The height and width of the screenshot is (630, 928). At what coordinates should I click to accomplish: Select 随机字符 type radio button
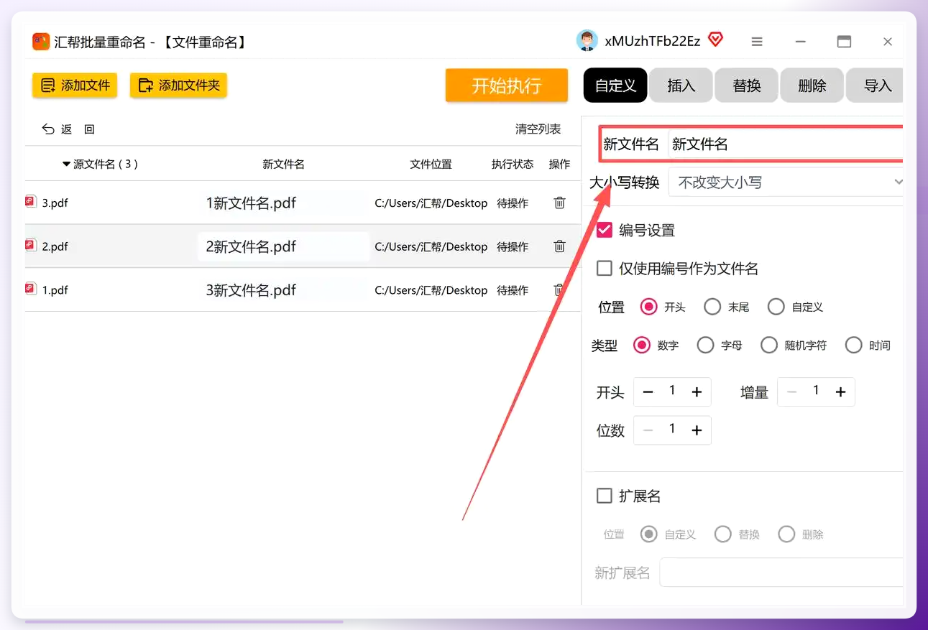[769, 346]
